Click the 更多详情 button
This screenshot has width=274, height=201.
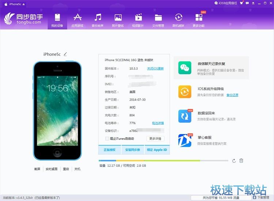pyautogui.click(x=155, y=139)
